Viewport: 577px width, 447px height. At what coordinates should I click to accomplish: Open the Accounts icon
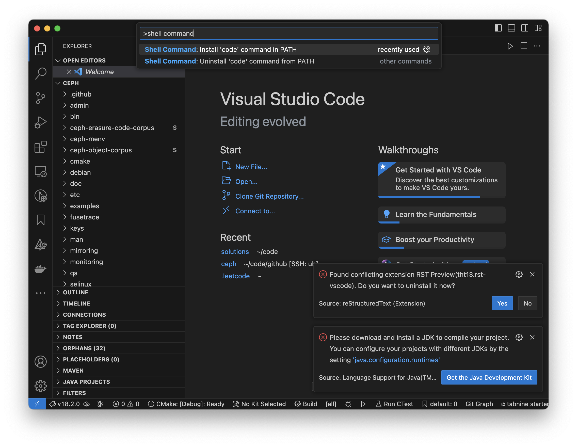[40, 362]
